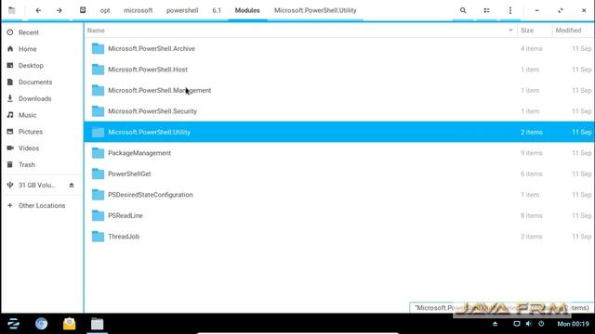Click the 'Microsoft.PowerShell.Host' name text
The width and height of the screenshot is (595, 334).
point(148,70)
